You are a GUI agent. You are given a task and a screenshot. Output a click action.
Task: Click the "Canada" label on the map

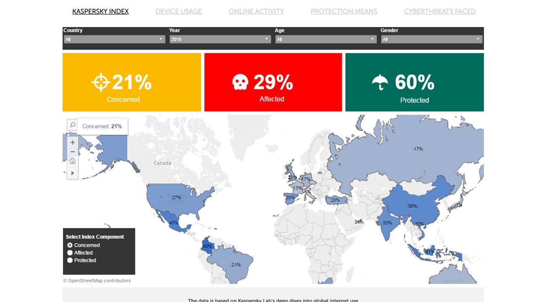pyautogui.click(x=162, y=163)
